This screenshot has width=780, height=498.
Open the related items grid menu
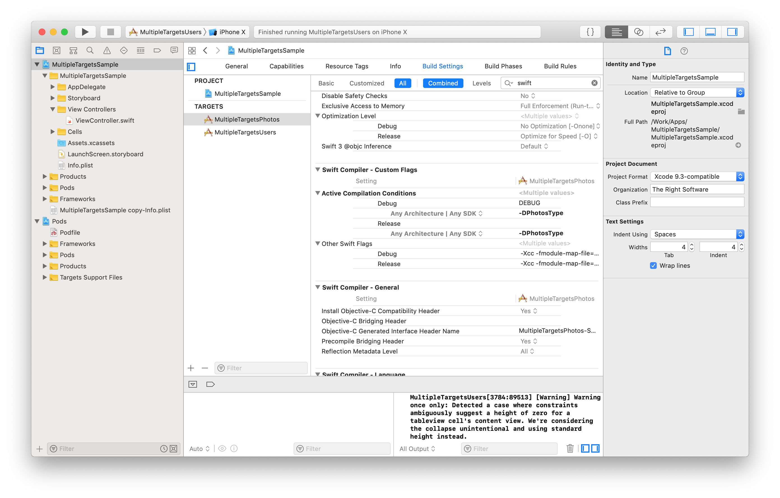[x=192, y=50]
